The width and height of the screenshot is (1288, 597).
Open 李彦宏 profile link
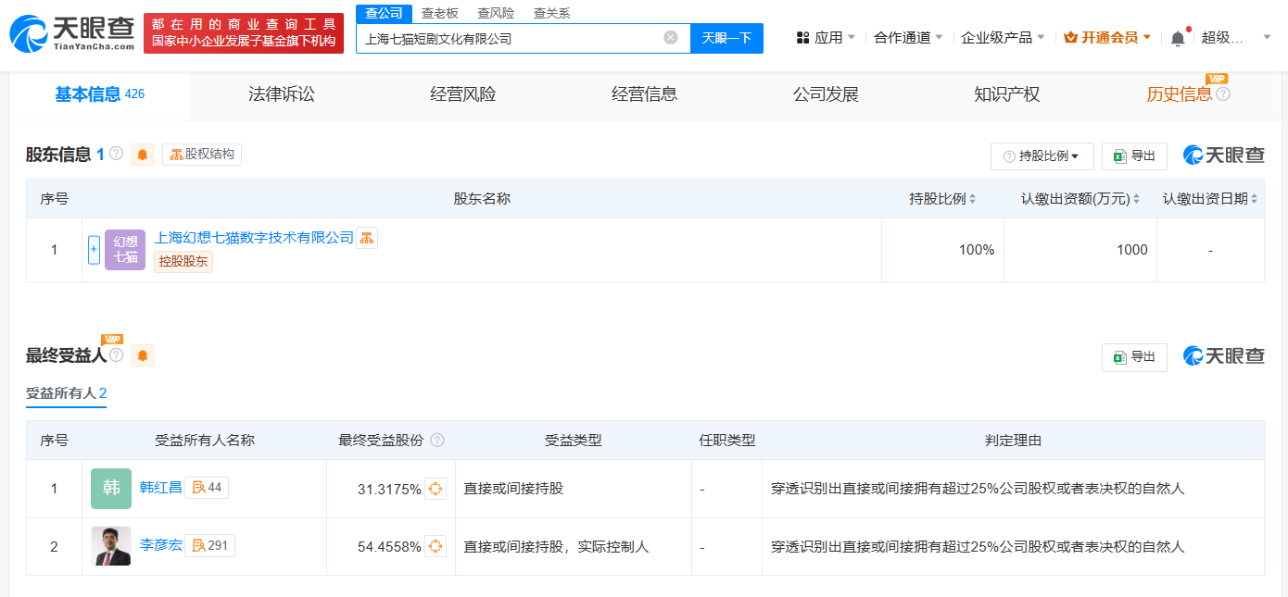pyautogui.click(x=161, y=546)
